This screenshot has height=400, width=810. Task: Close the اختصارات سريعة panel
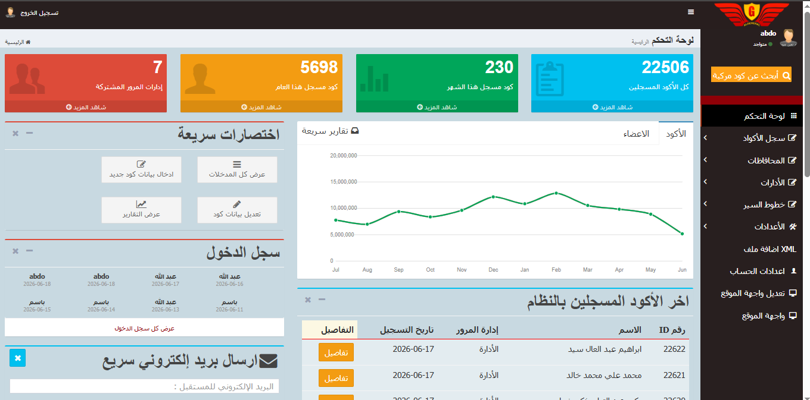tap(15, 134)
